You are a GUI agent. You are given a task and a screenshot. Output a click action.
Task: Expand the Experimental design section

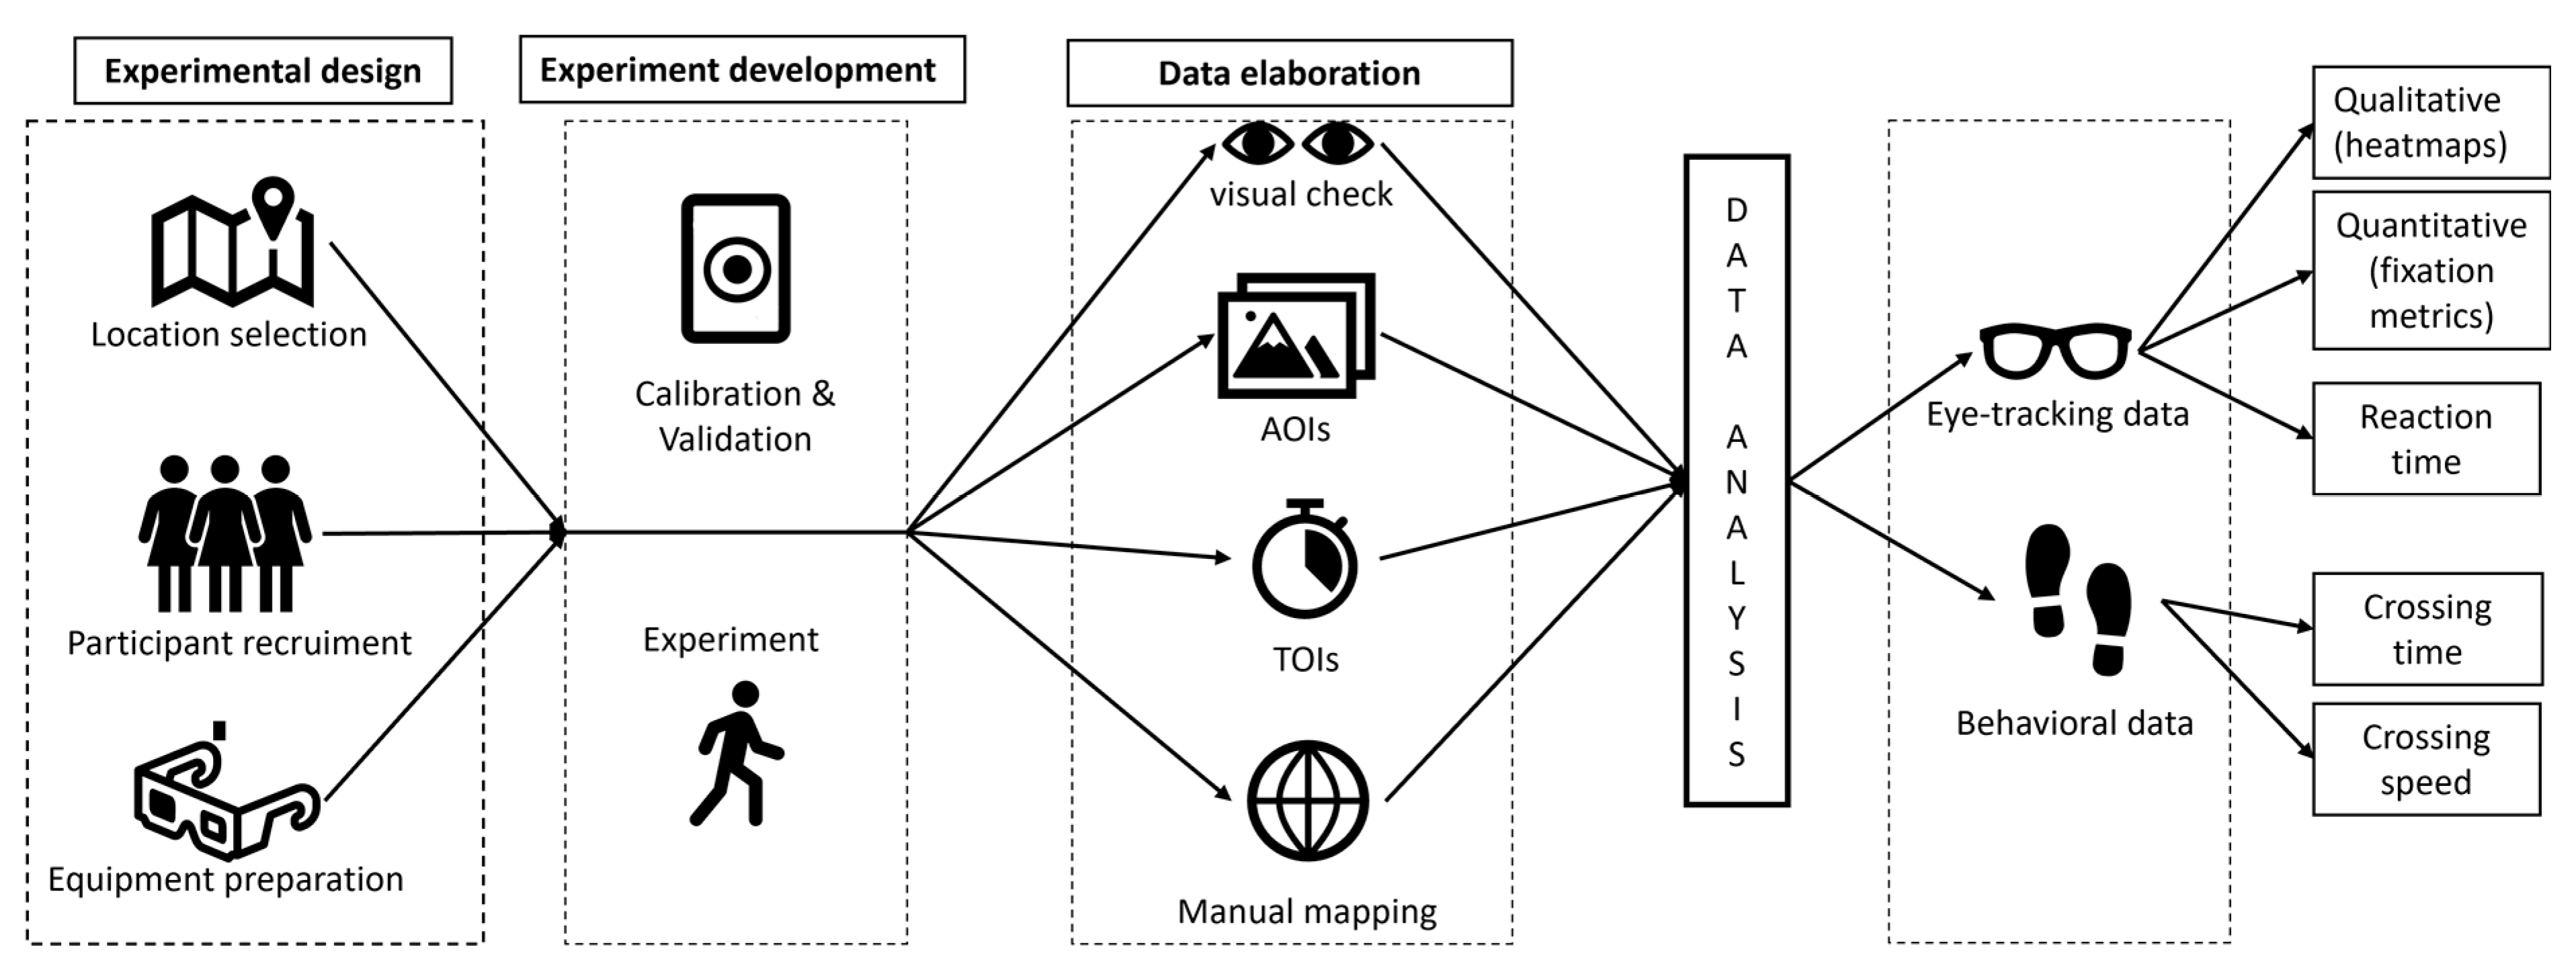[x=248, y=49]
